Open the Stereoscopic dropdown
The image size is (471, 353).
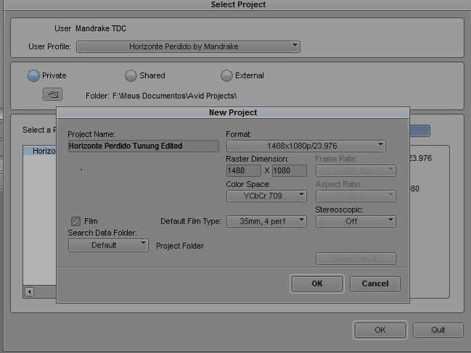click(x=356, y=221)
